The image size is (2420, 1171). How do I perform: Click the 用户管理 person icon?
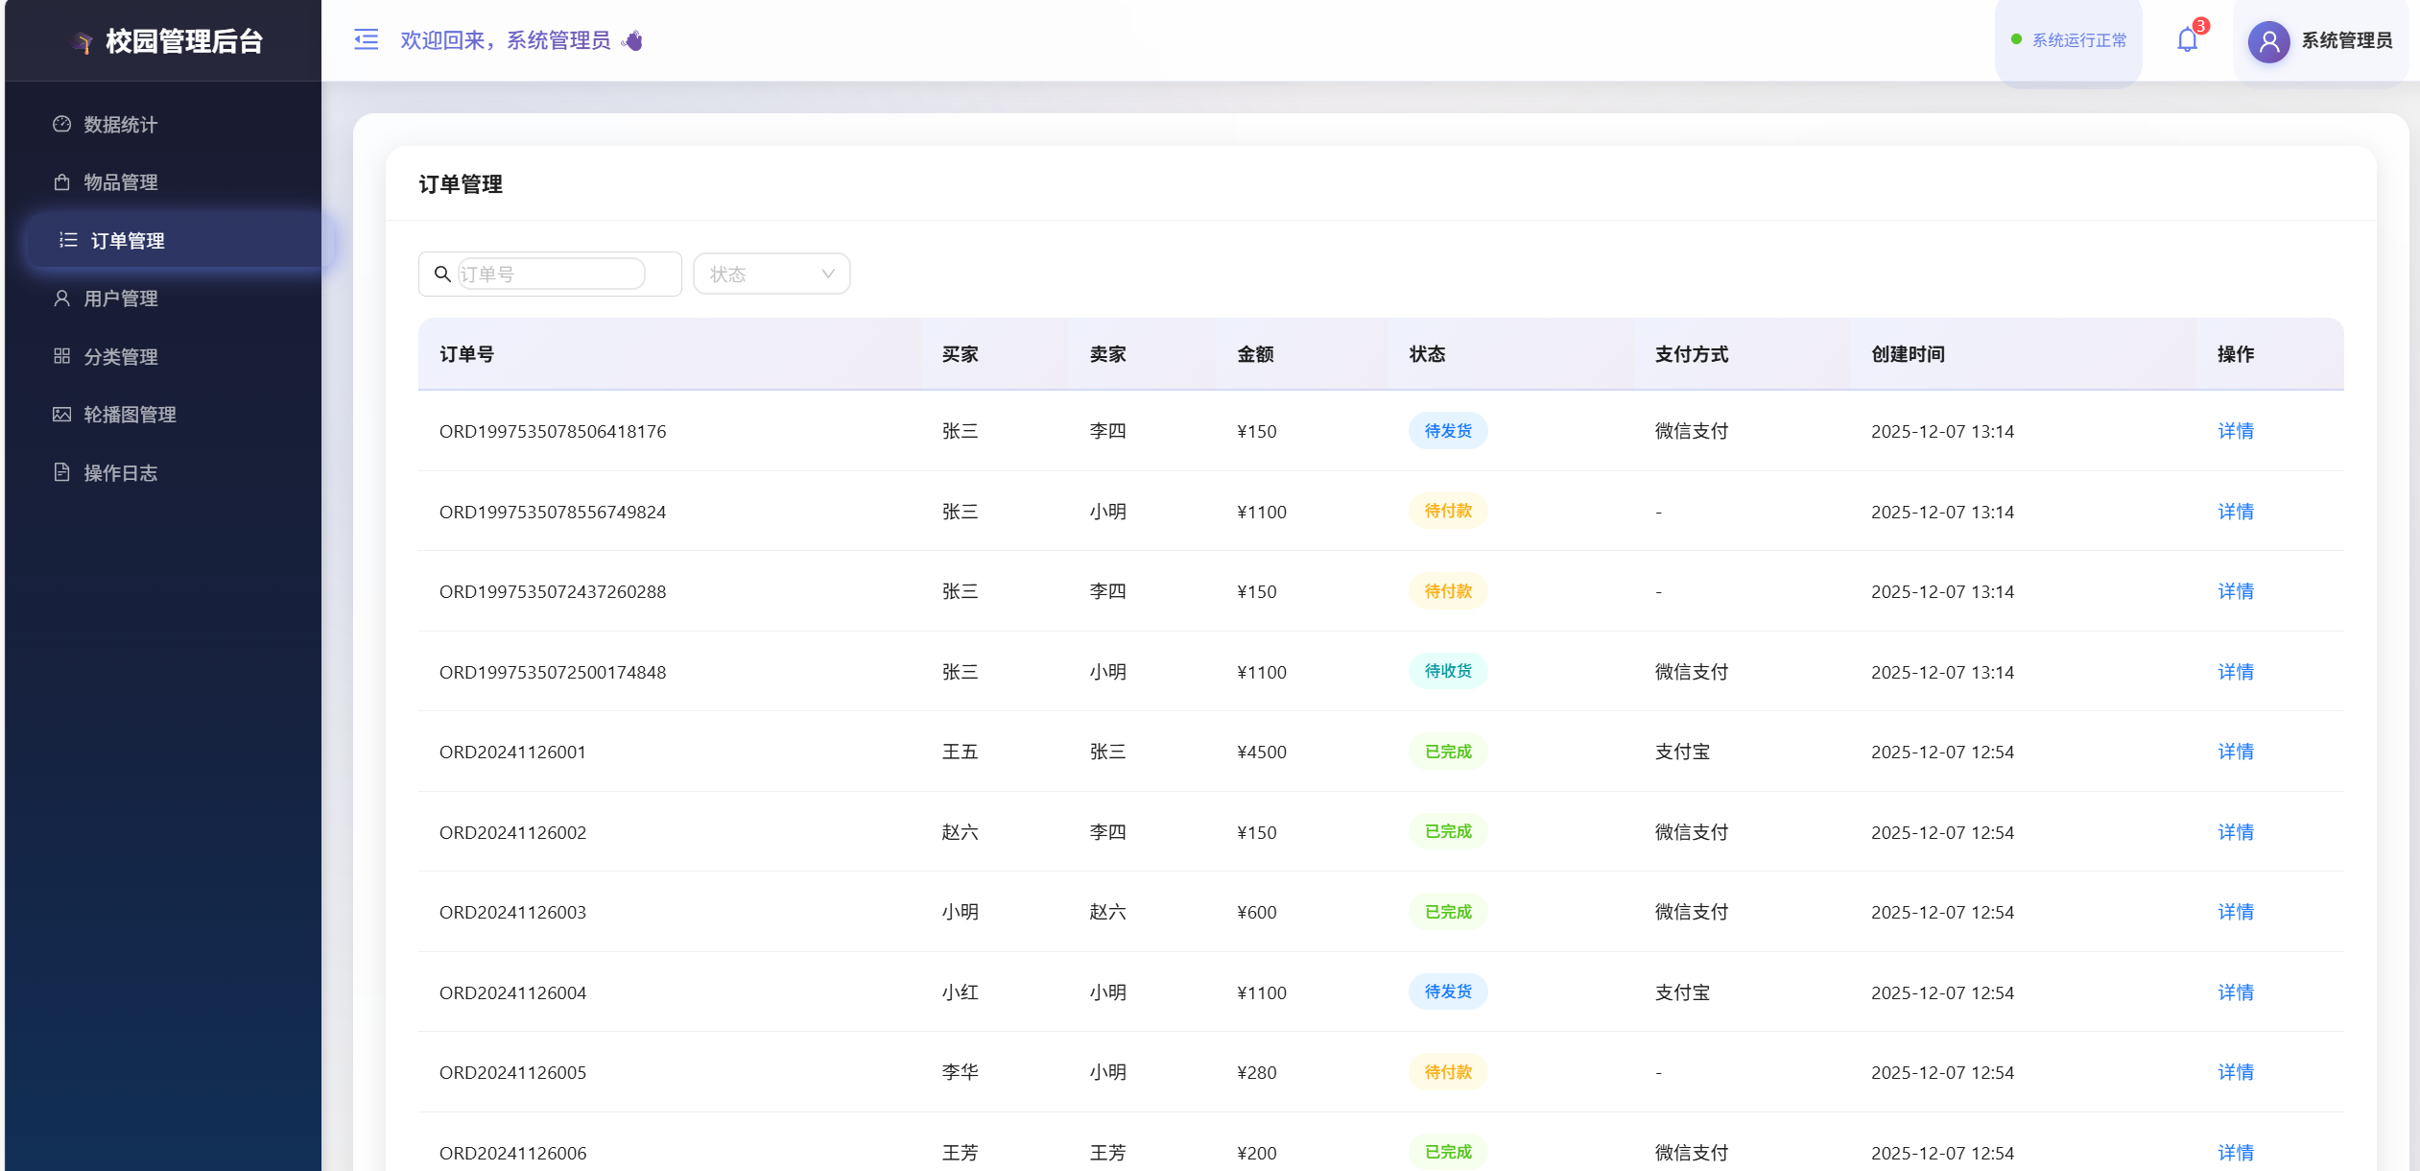[62, 299]
